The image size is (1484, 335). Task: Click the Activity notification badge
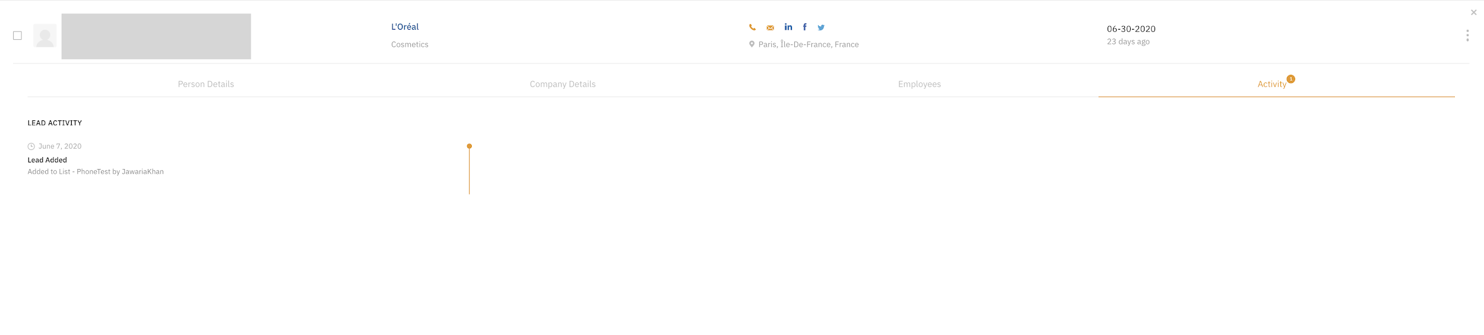coord(1290,79)
